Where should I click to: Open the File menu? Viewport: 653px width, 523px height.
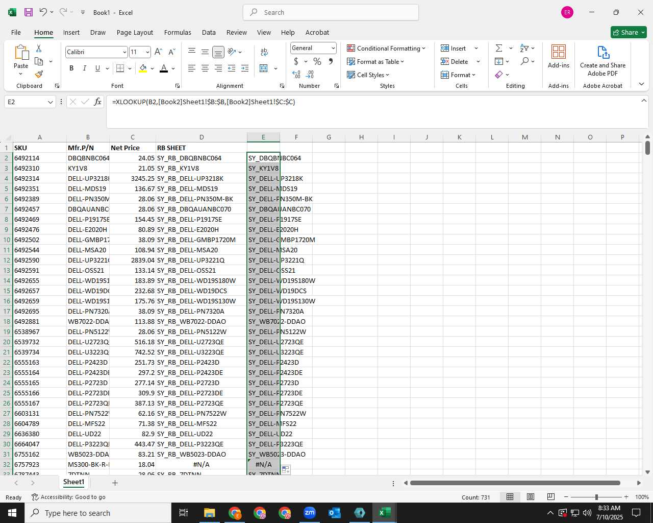[16, 32]
